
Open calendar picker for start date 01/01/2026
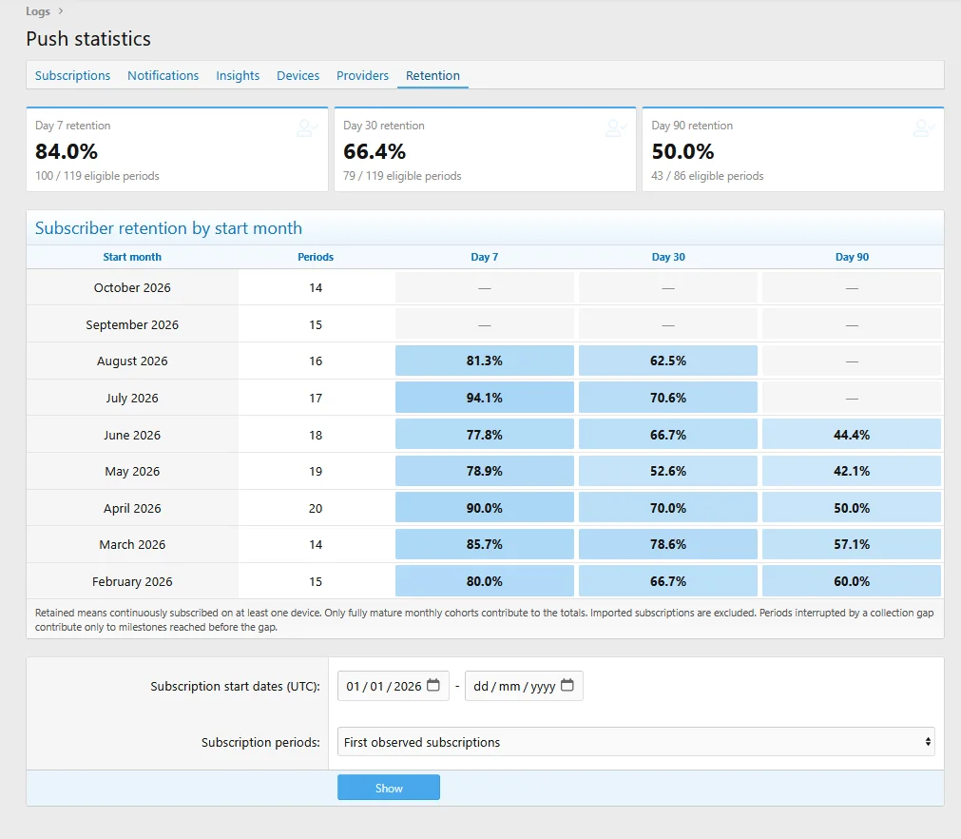tap(433, 685)
